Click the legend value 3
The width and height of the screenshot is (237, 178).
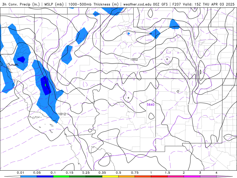point(200,173)
